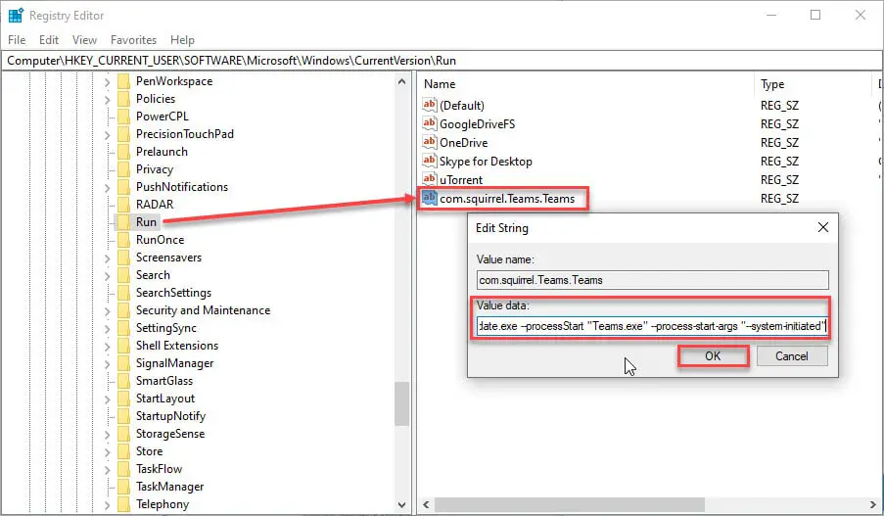Screen dimensions: 884x516
Task: Click the RADAR folder icon
Action: (123, 204)
